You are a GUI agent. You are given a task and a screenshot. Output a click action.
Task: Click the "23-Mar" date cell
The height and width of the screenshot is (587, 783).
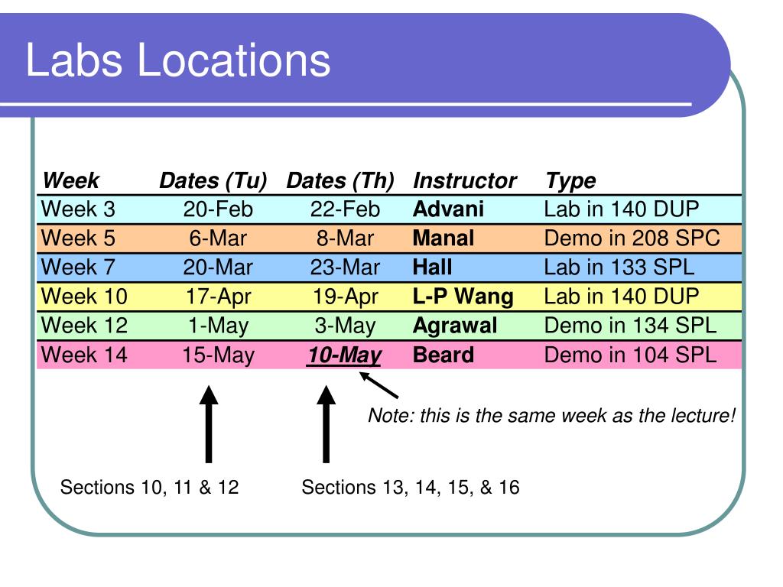[x=345, y=267]
